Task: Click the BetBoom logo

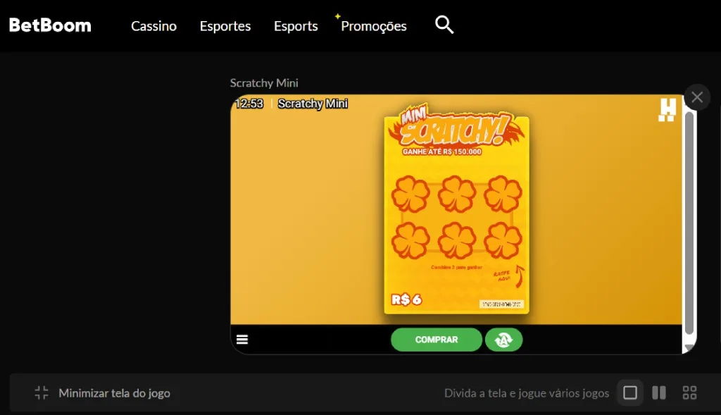Action: click(x=49, y=25)
